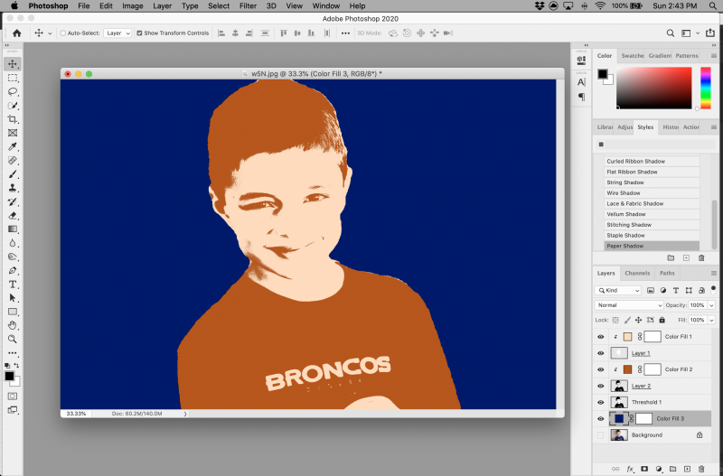Viewport: 723px width, 476px height.
Task: Apply the Curled Ribbon Shadow style
Action: pos(652,162)
